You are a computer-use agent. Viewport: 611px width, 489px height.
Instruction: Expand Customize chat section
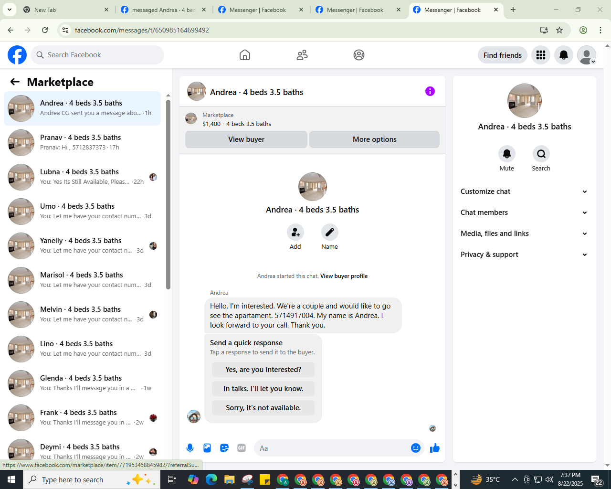pyautogui.click(x=525, y=191)
